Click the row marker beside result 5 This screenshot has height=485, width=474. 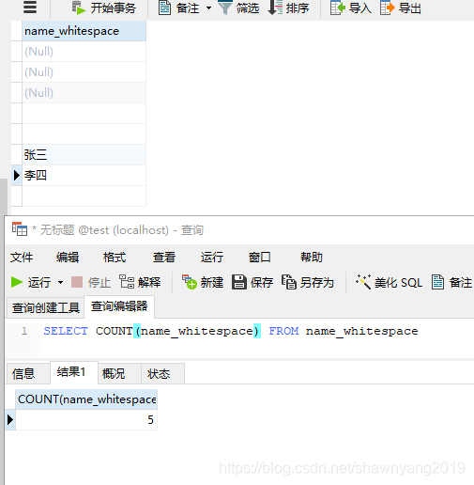10,420
